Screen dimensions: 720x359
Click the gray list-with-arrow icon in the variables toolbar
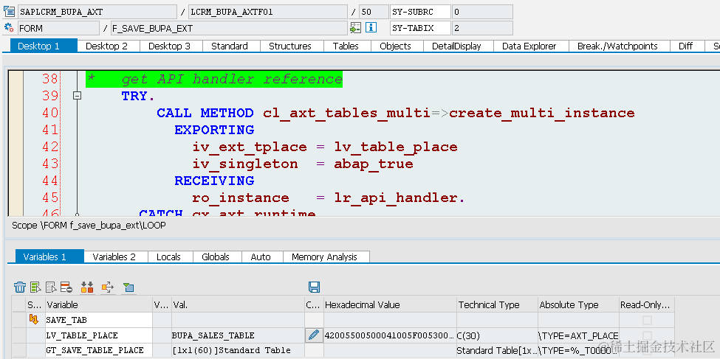click(52, 287)
